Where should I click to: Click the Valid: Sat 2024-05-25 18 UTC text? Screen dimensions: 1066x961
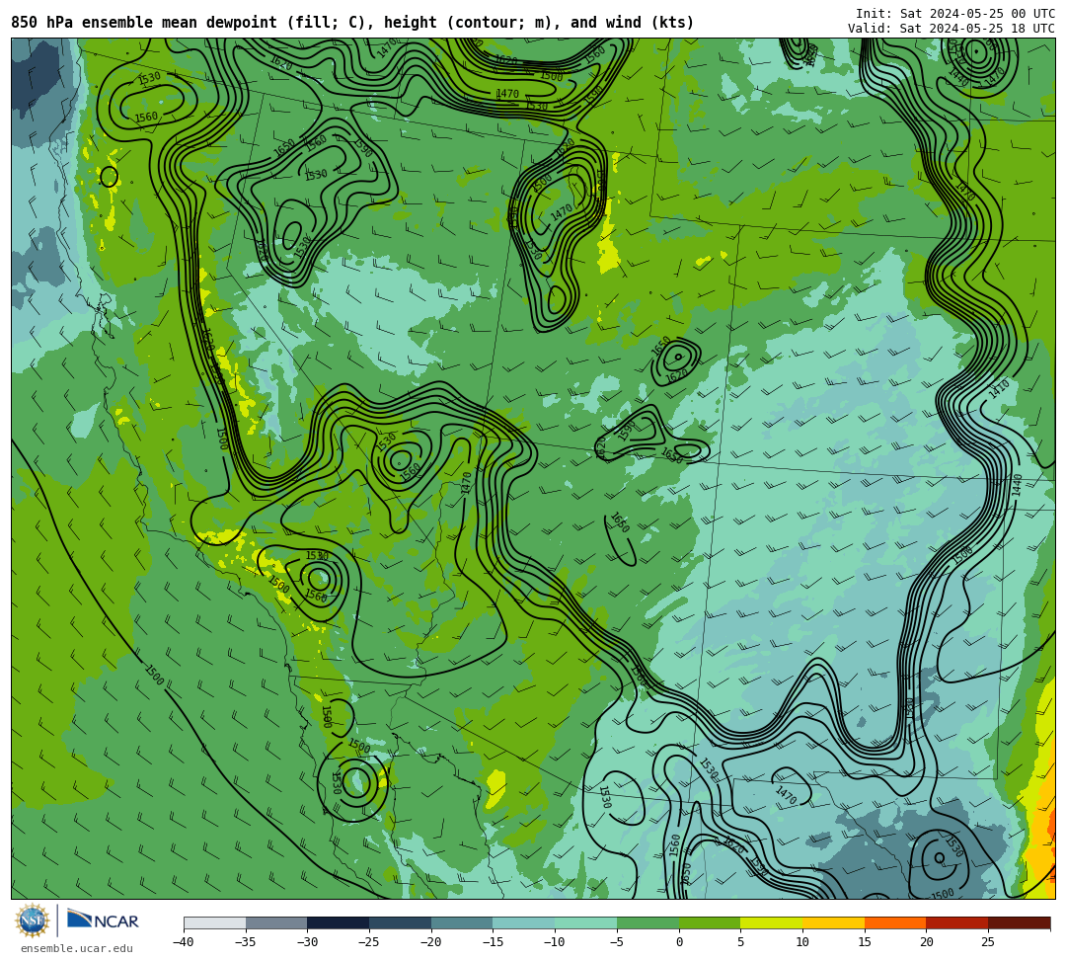(952, 29)
